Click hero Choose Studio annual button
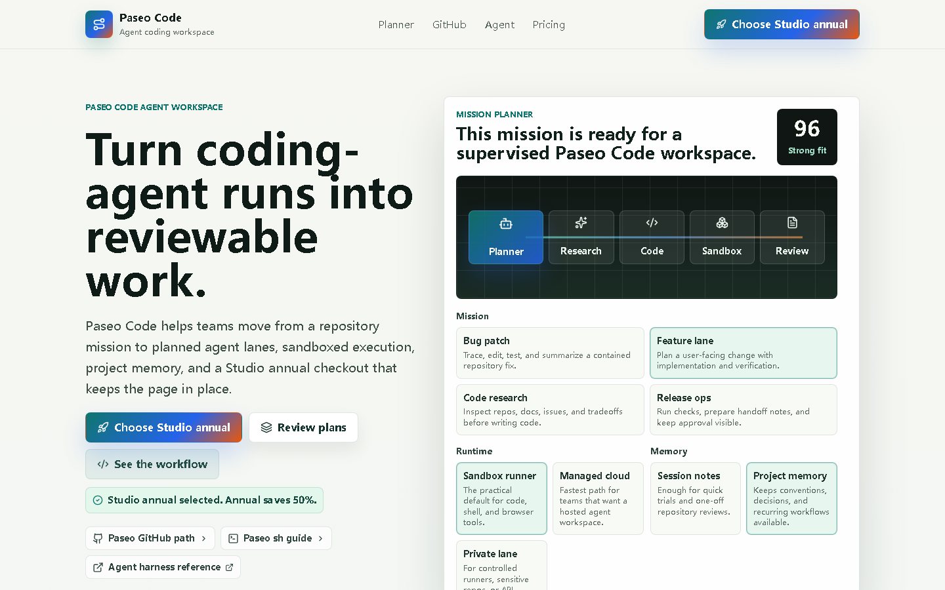Viewport: 945px width, 590px height. point(163,427)
